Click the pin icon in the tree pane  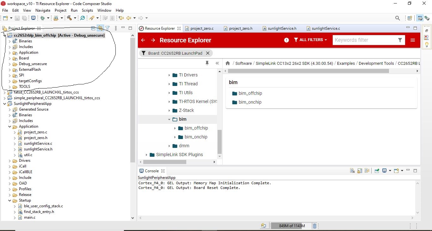coord(207,63)
